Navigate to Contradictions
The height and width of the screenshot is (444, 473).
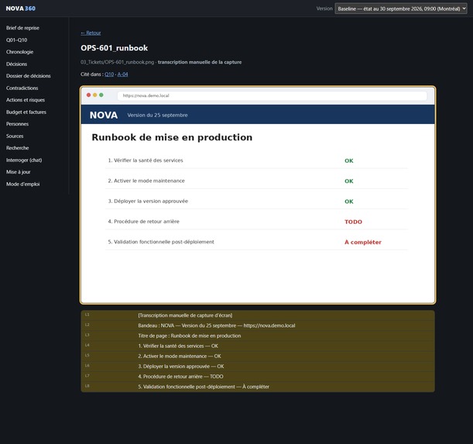click(x=22, y=88)
